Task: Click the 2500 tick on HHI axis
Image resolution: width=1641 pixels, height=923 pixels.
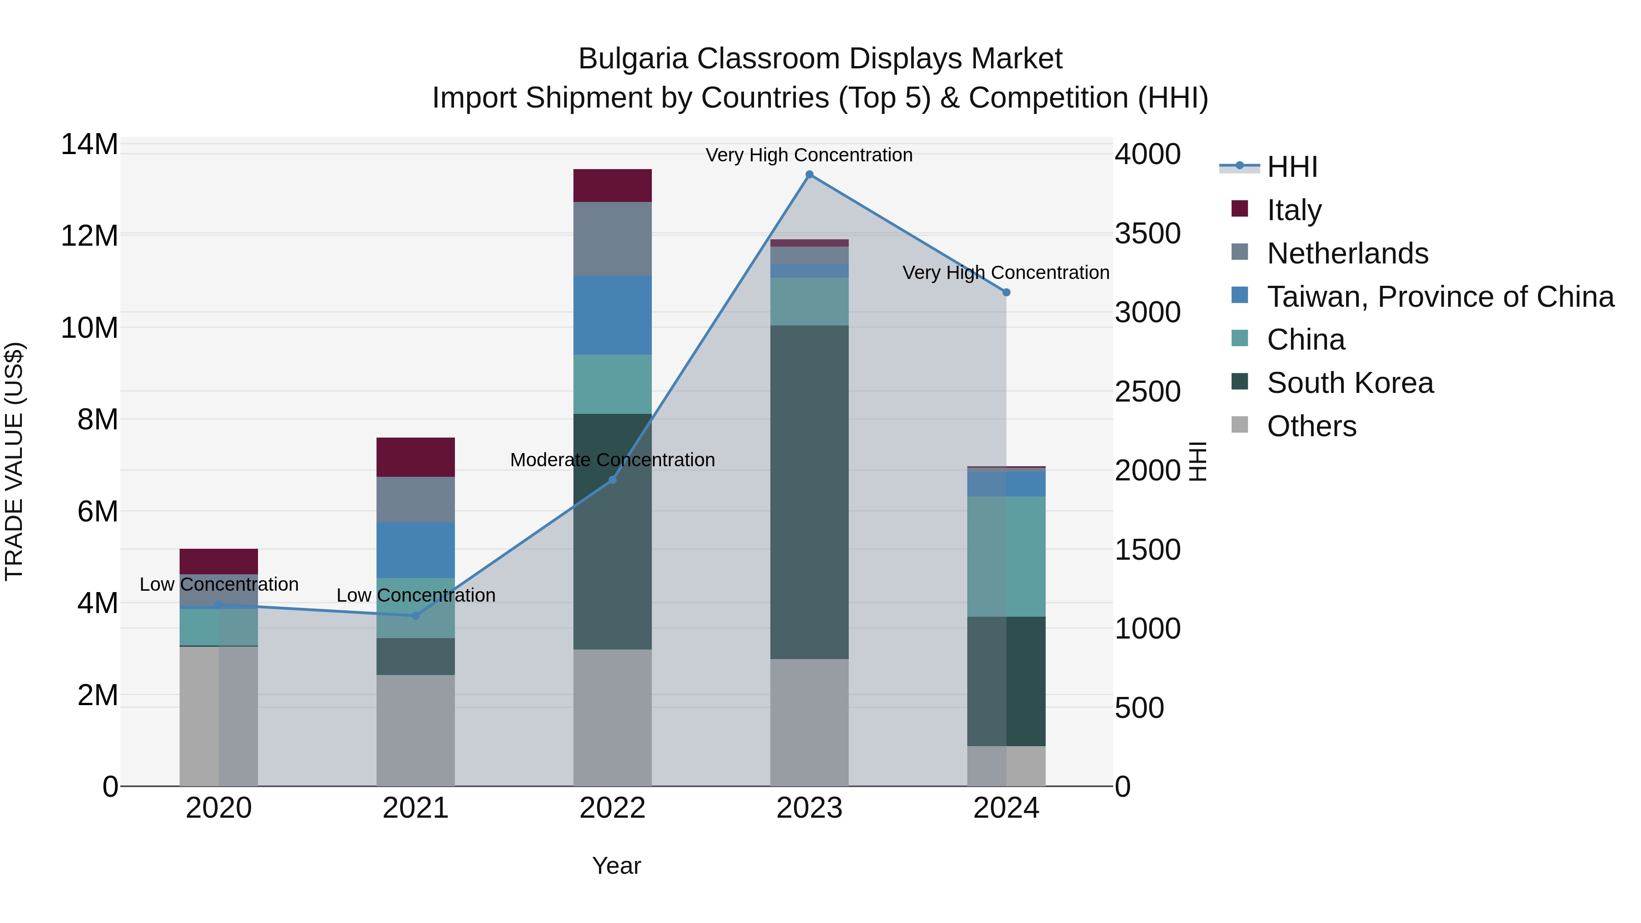Action: 1148,392
